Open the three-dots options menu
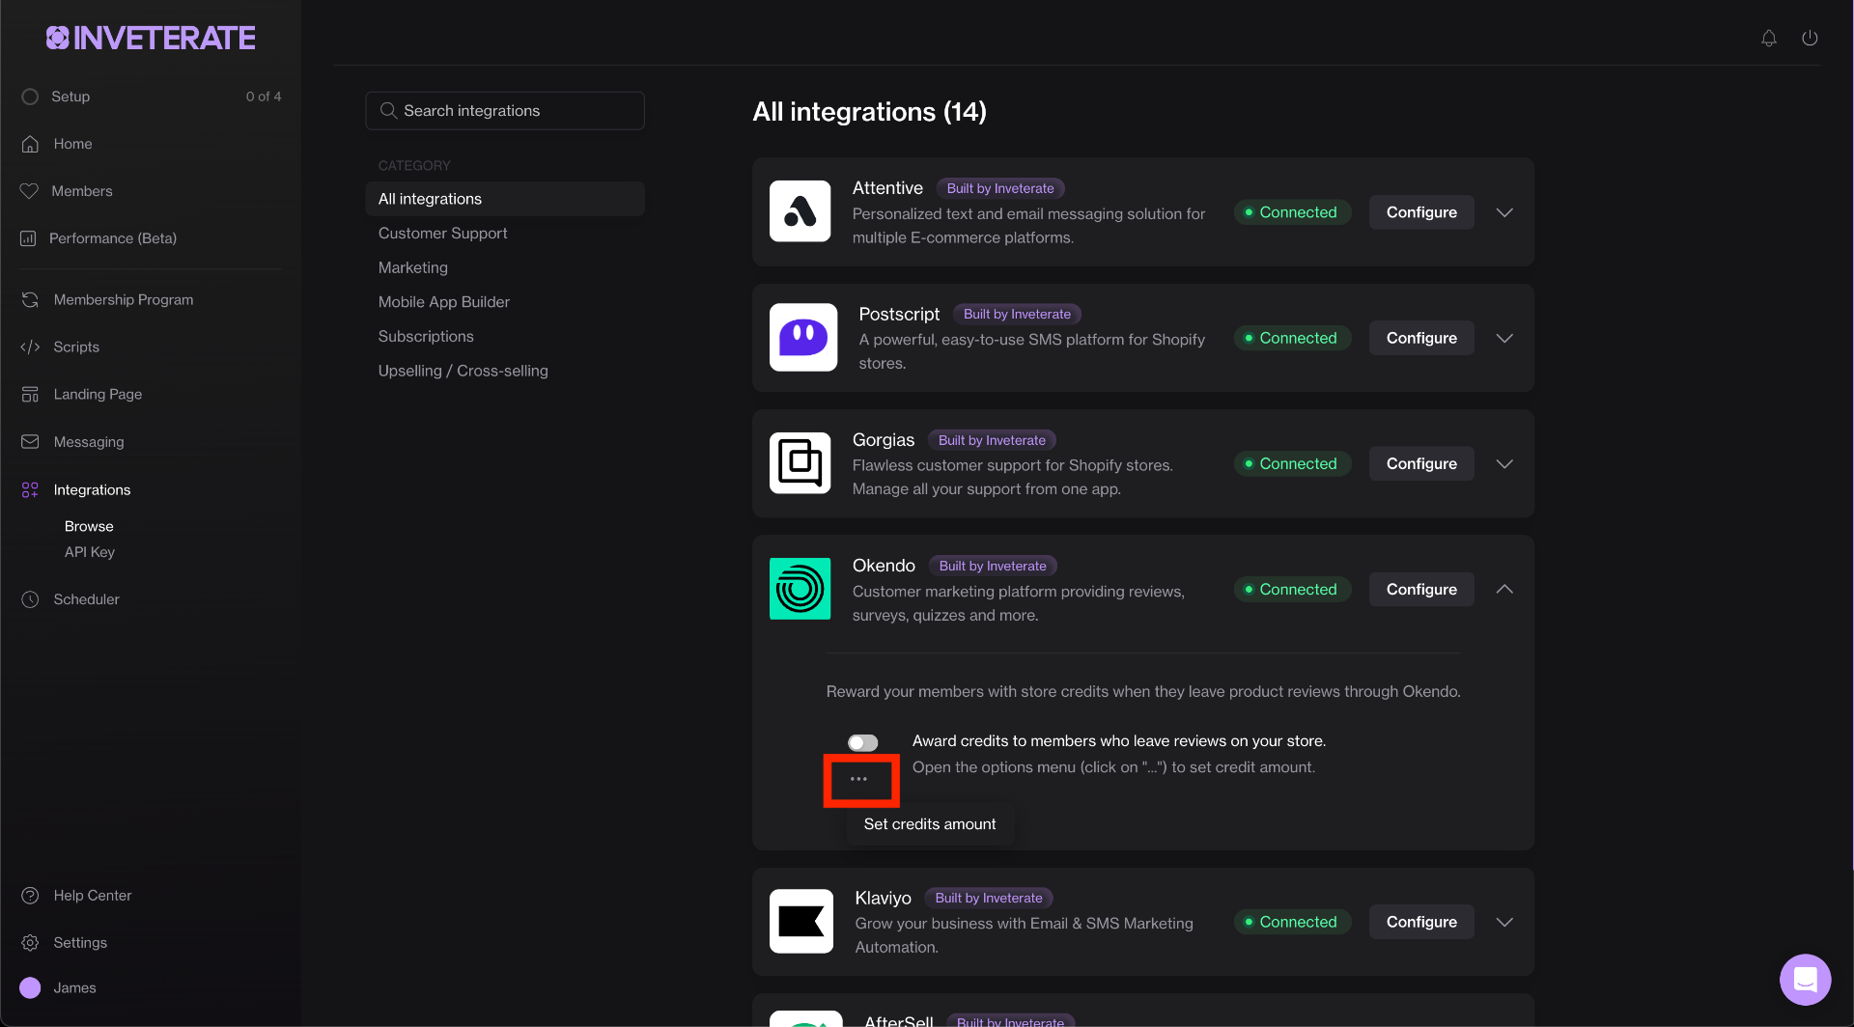The image size is (1854, 1027). coord(858,779)
